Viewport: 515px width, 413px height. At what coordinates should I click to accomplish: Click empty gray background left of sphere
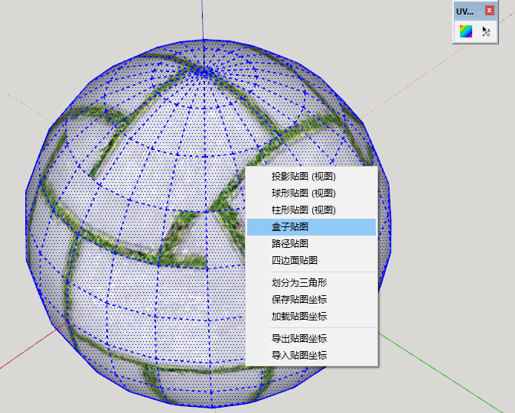(x=15, y=229)
